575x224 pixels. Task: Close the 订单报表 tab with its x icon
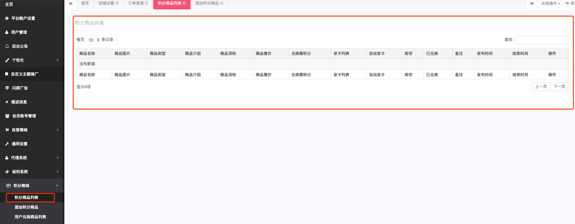(147, 3)
